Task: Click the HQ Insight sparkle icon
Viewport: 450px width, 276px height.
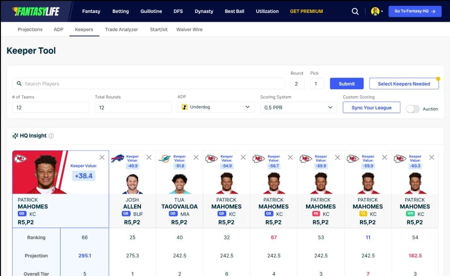Action: (15, 136)
